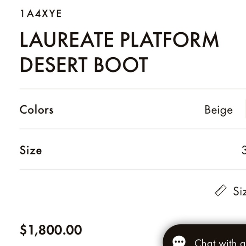This screenshot has width=246, height=246.
Task: Click the ruler icon beside size guide
Action: click(221, 190)
